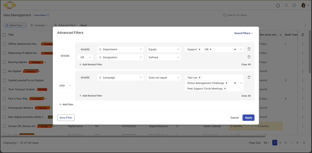This screenshot has height=153, width=312.
Task: Open the apps grid icon
Action: point(286,5)
